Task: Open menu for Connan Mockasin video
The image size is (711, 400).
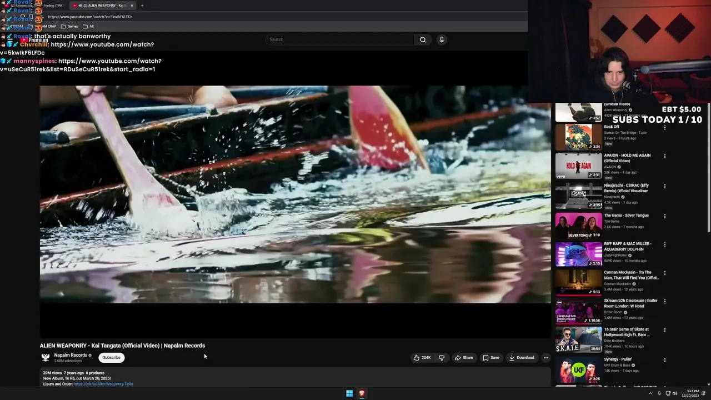Action: [x=664, y=273]
